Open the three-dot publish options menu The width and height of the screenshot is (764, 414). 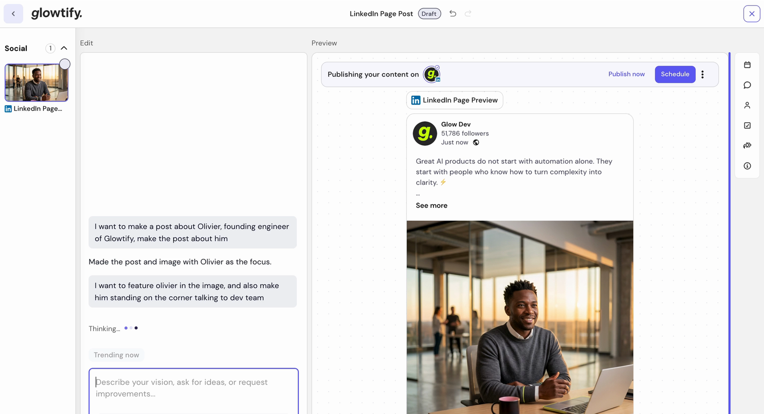pyautogui.click(x=702, y=74)
